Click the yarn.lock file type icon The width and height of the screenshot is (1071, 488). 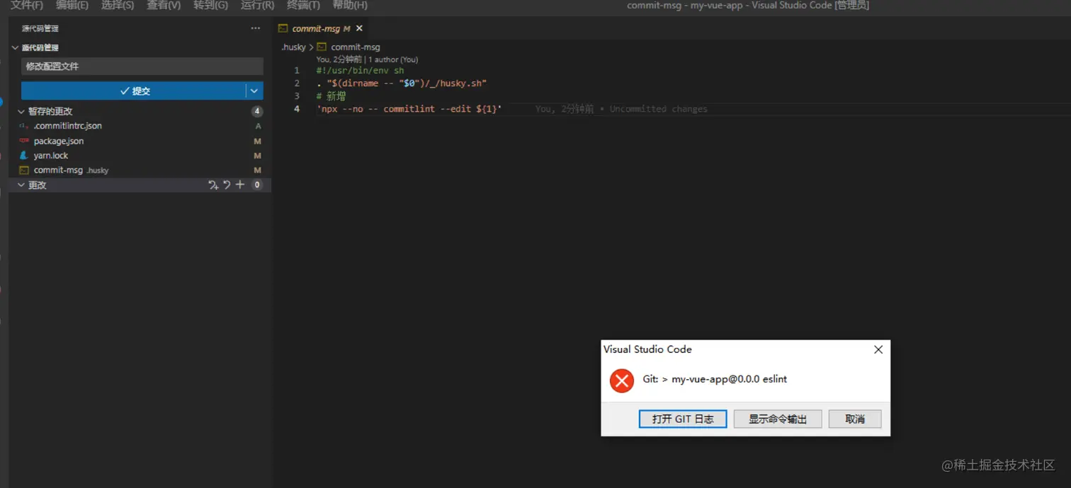tap(24, 156)
